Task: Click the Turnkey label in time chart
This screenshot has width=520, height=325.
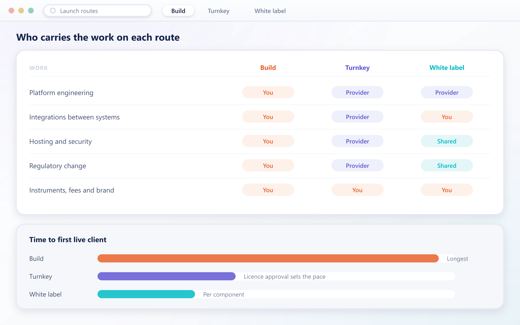Action: pyautogui.click(x=41, y=277)
